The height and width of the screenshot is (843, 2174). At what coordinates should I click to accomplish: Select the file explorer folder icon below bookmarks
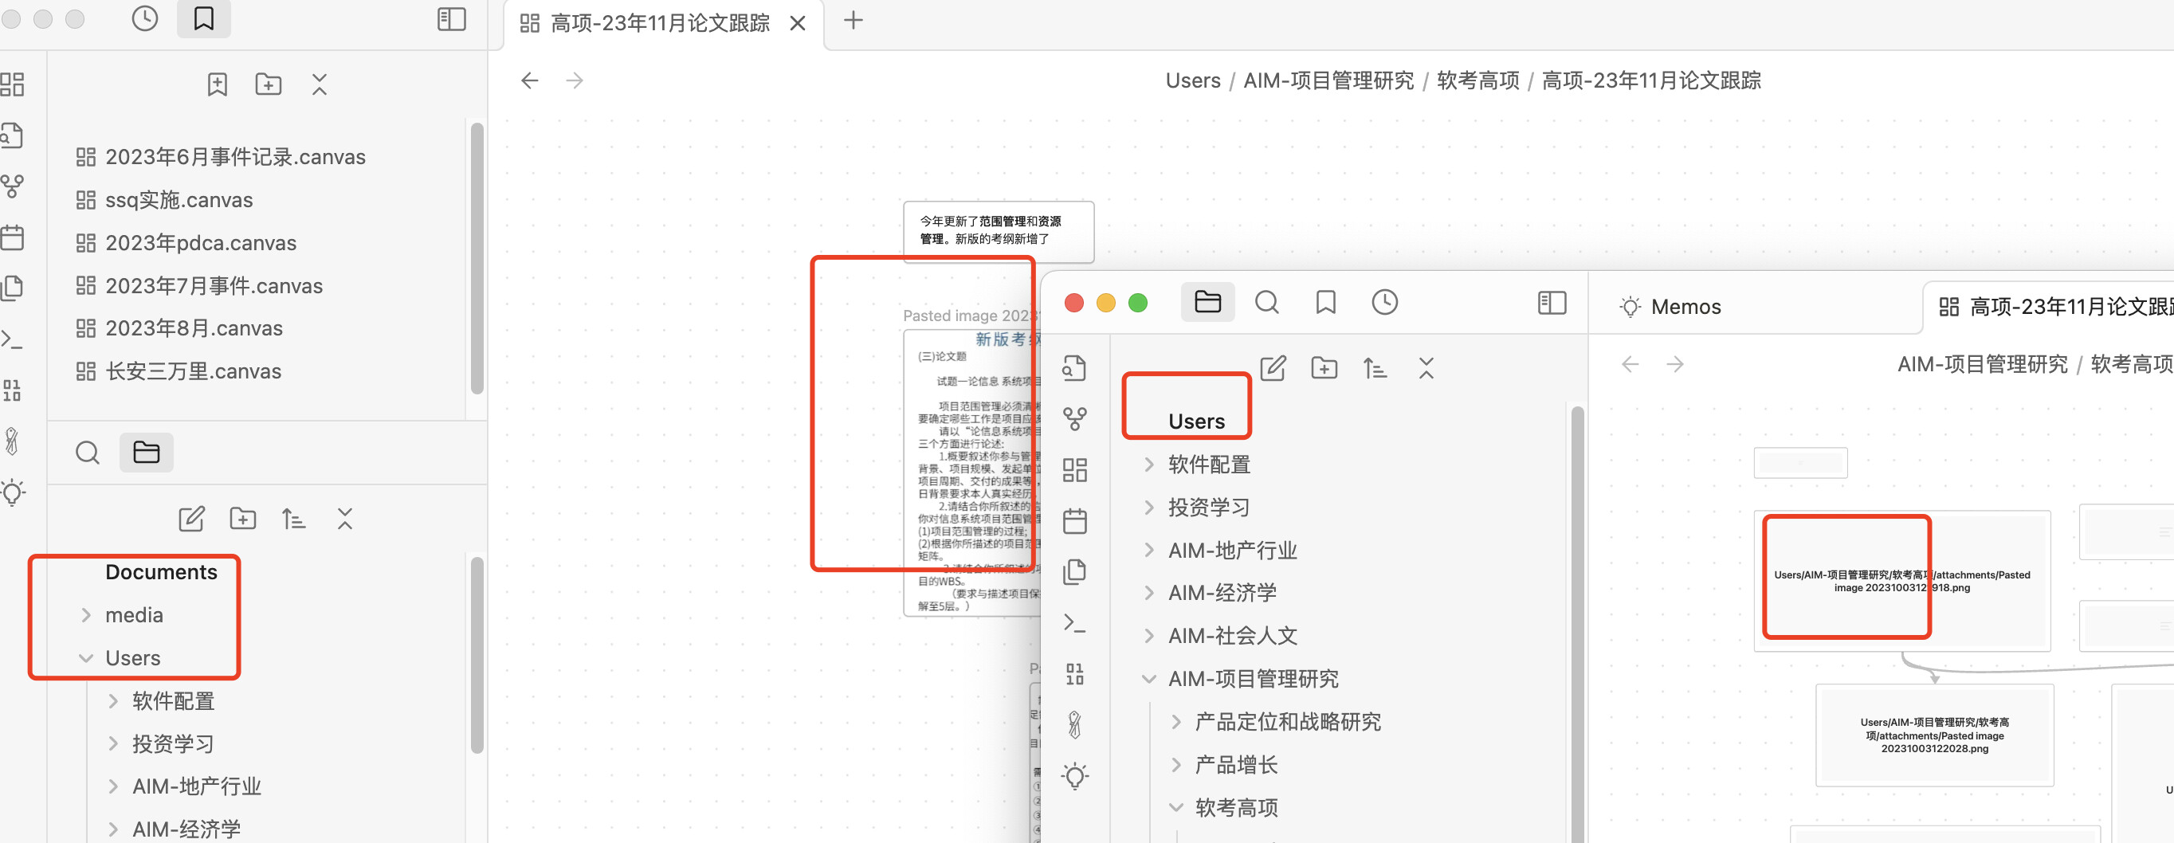click(146, 453)
